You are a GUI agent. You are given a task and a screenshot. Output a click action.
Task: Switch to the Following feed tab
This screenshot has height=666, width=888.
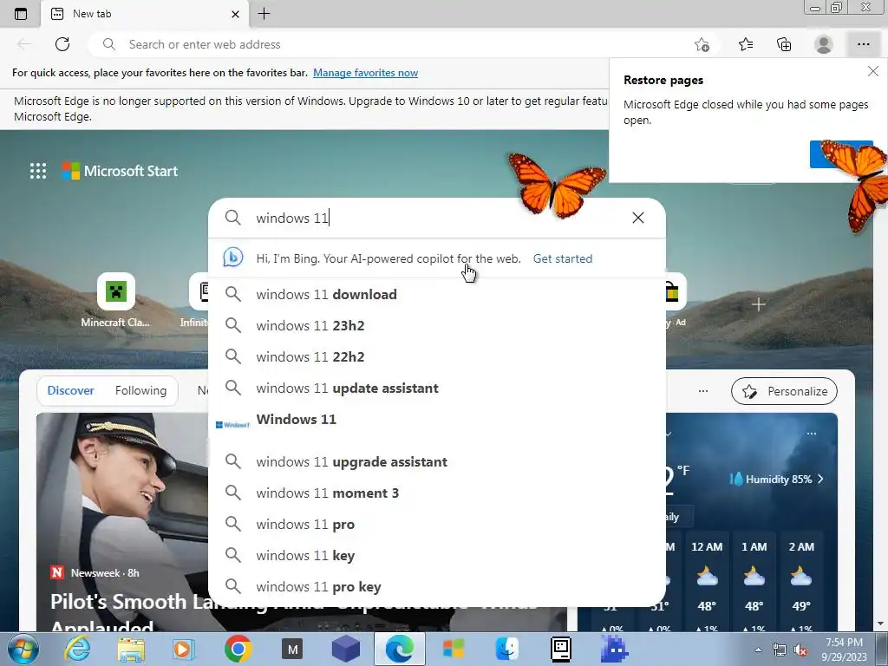[x=140, y=391]
